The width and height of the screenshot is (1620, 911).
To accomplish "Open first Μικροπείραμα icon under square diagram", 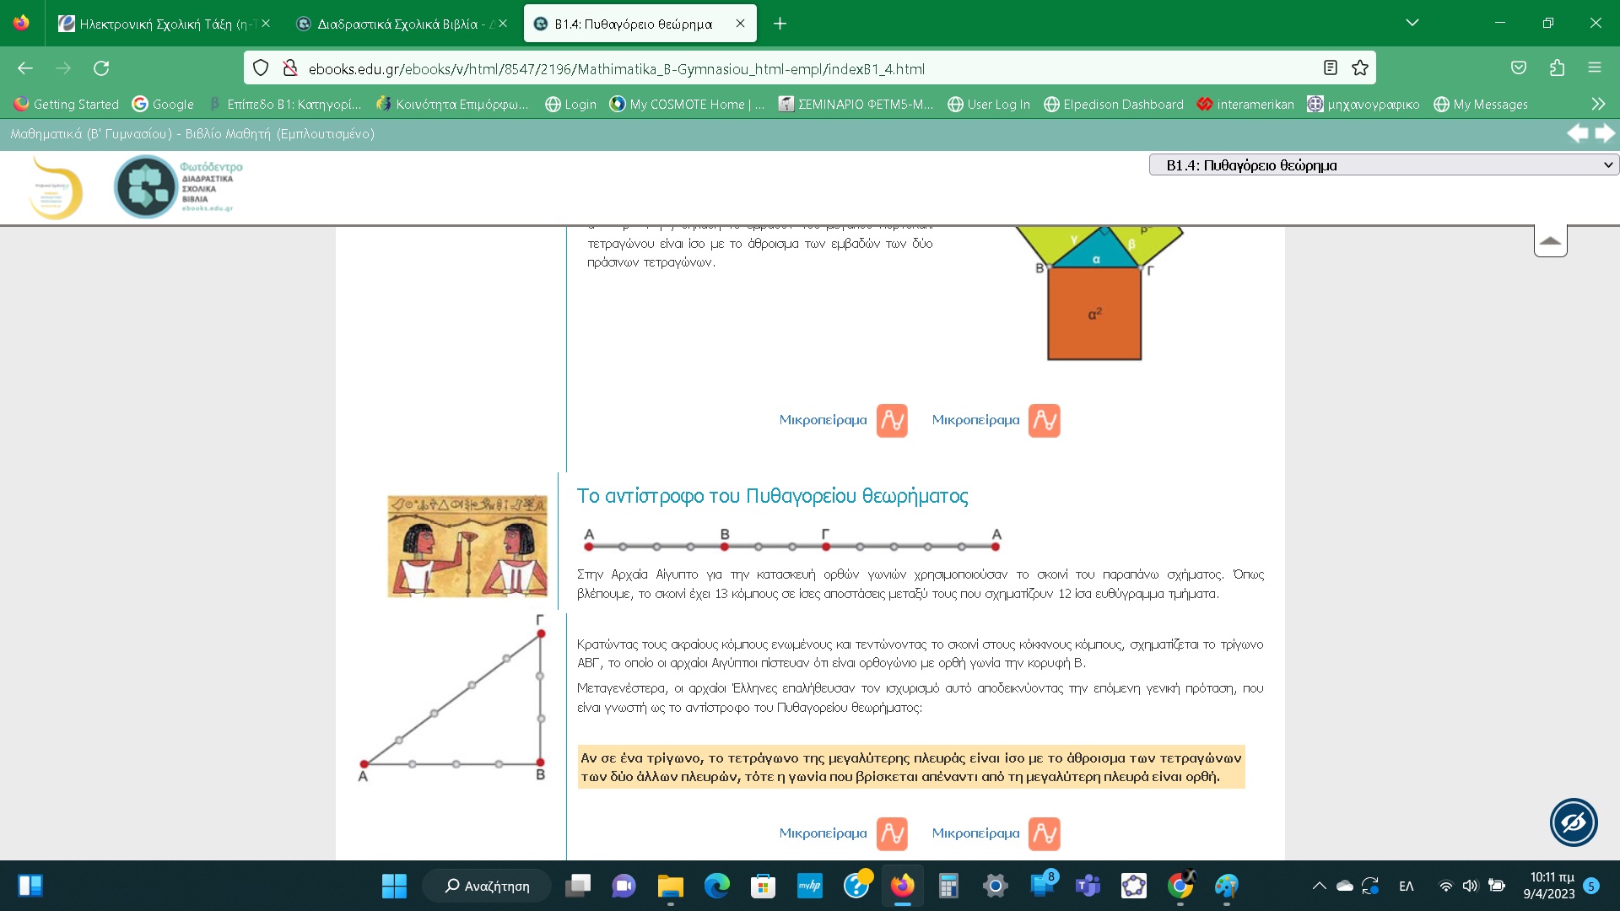I will 892,420.
